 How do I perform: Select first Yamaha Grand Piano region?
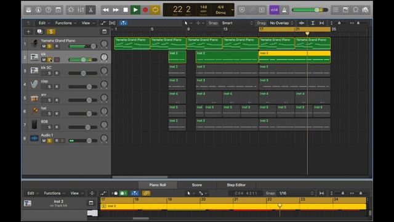132,44
